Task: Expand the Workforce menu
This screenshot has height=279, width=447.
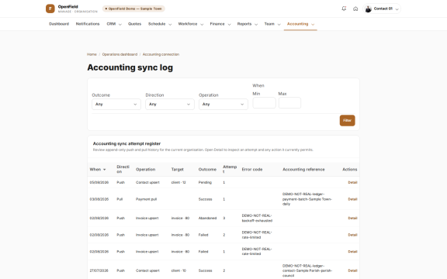Action: coord(191,24)
